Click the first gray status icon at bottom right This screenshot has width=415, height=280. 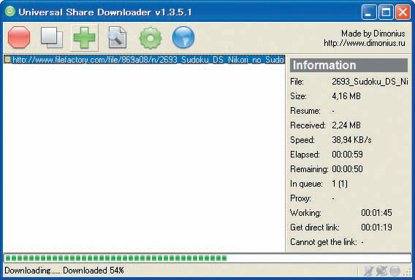pos(368,271)
